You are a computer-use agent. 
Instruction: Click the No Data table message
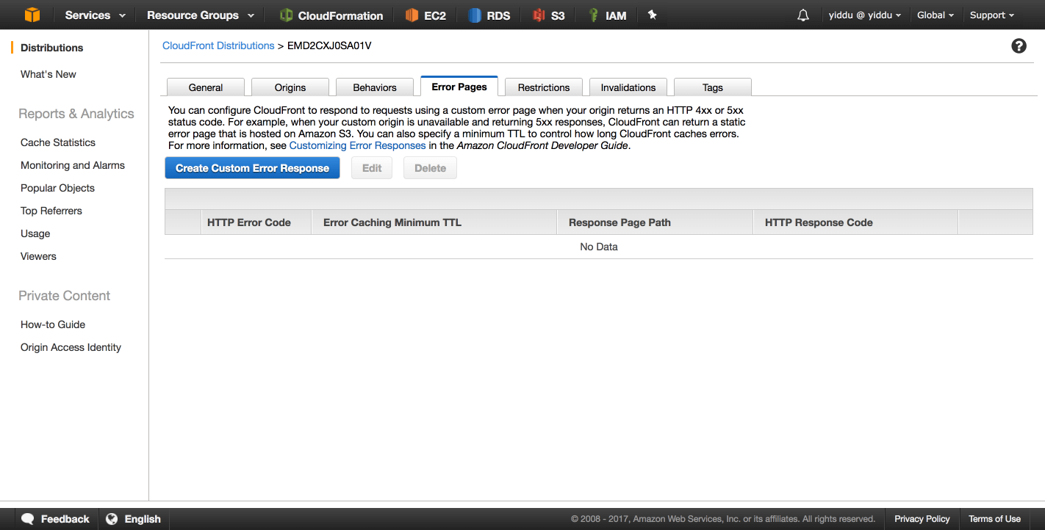point(599,247)
